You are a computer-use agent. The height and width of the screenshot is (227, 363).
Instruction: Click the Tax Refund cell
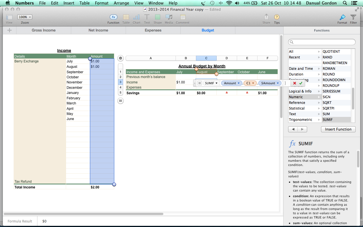click(x=40, y=182)
